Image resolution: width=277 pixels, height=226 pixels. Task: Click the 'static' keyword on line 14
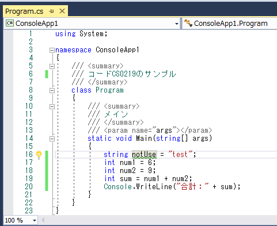pos(100,138)
